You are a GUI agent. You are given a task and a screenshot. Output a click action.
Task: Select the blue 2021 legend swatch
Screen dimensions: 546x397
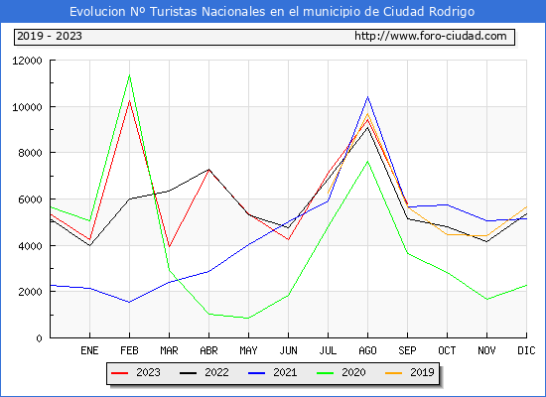257,373
